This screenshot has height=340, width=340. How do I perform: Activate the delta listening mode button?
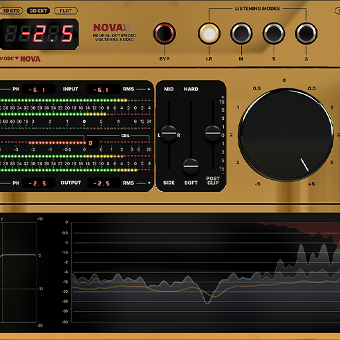click(x=306, y=33)
